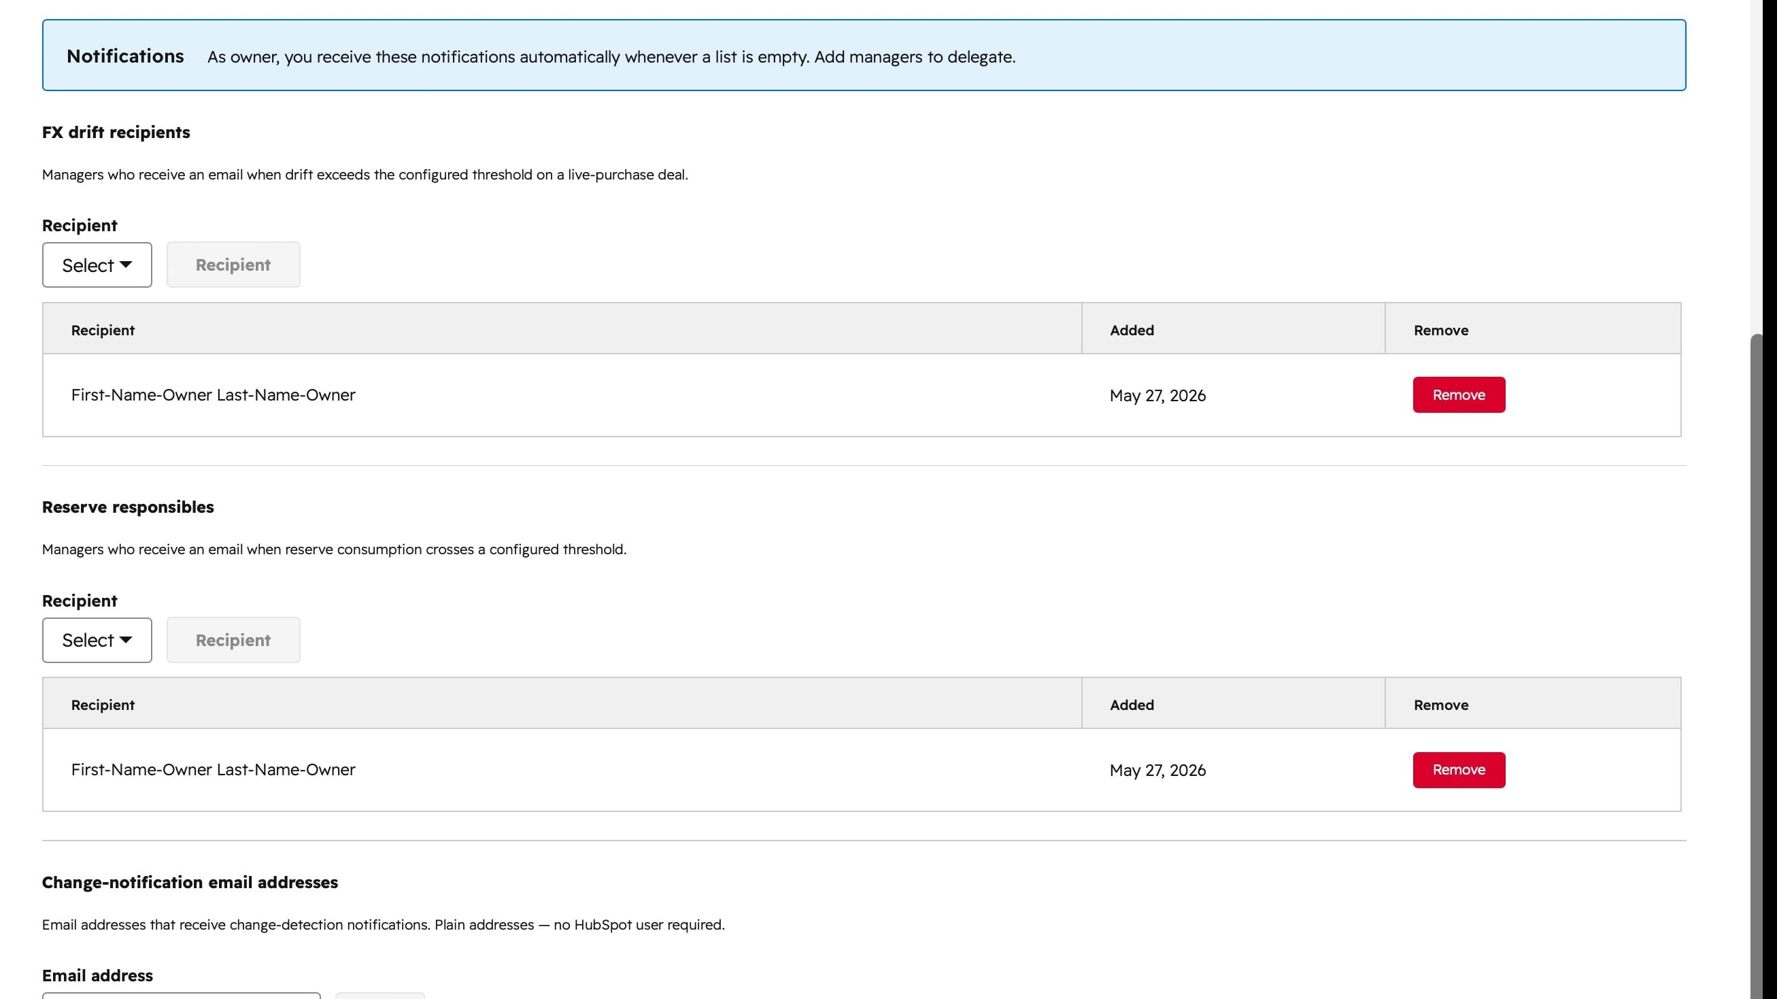
Task: Click the Reserve responsibles heading
Action: click(x=128, y=507)
